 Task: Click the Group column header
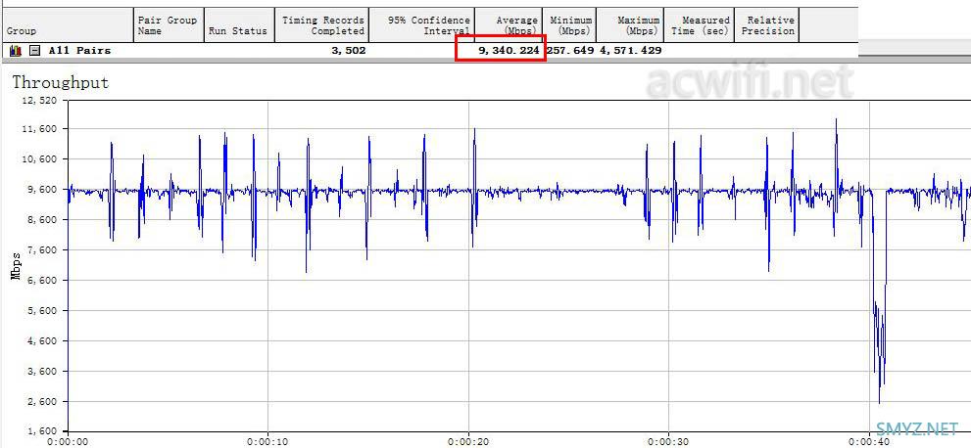click(x=67, y=24)
